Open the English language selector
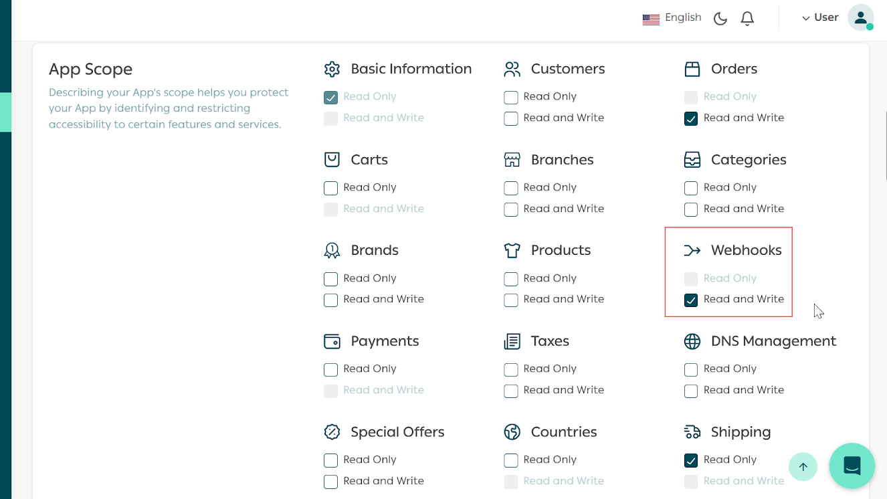Screen dimensions: 887x499 pyautogui.click(x=672, y=18)
